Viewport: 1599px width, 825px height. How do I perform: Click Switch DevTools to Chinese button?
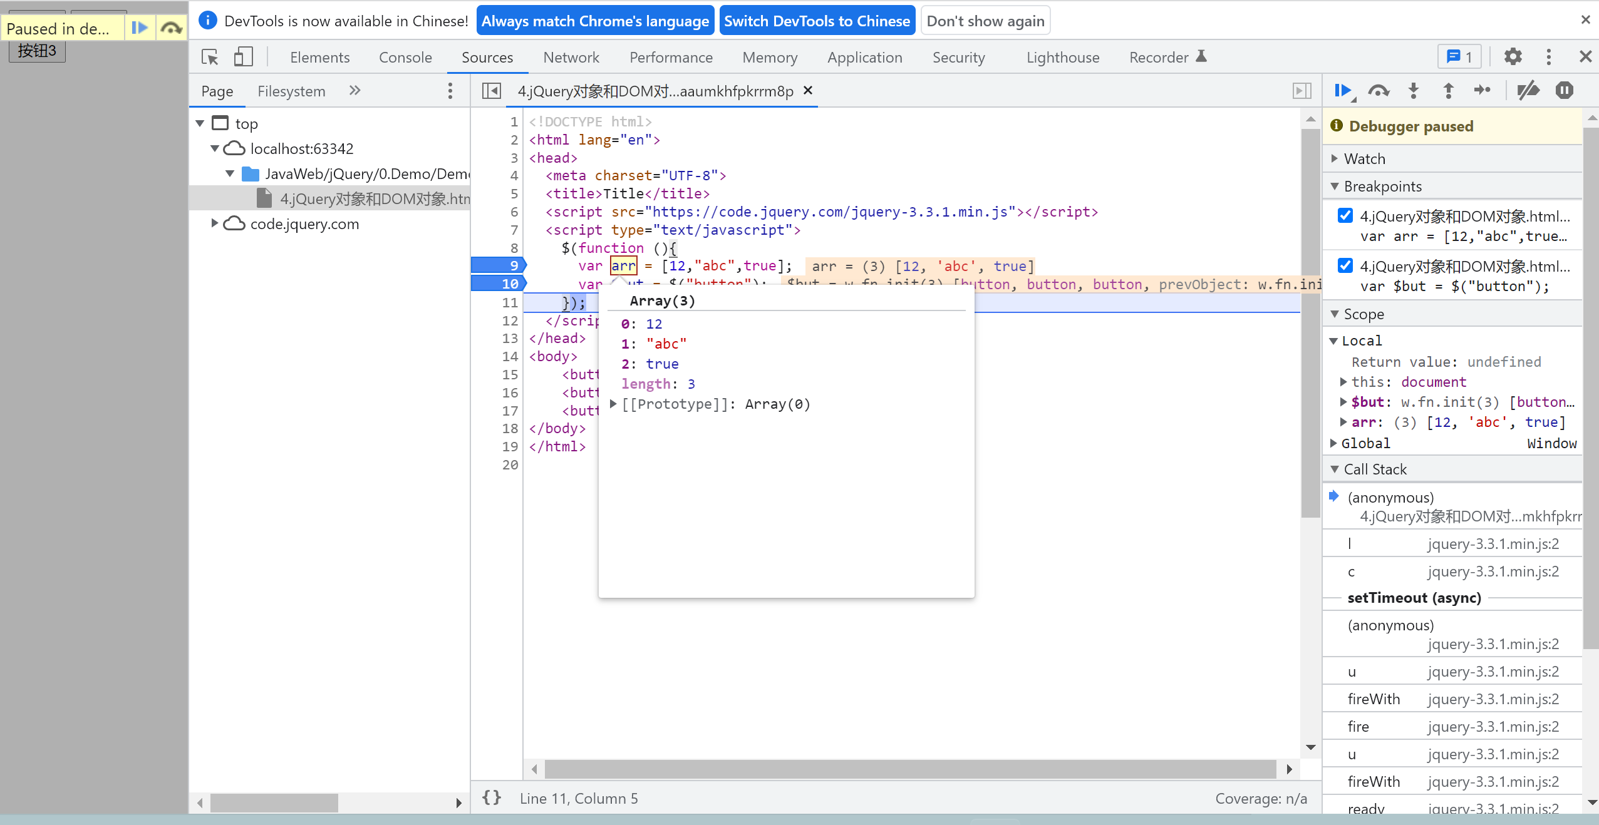pyautogui.click(x=817, y=21)
